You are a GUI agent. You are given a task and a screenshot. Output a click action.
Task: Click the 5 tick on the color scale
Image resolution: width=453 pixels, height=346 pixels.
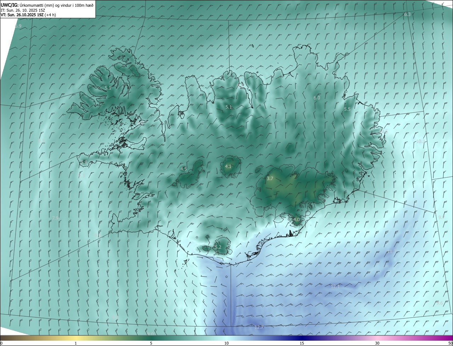(151, 343)
